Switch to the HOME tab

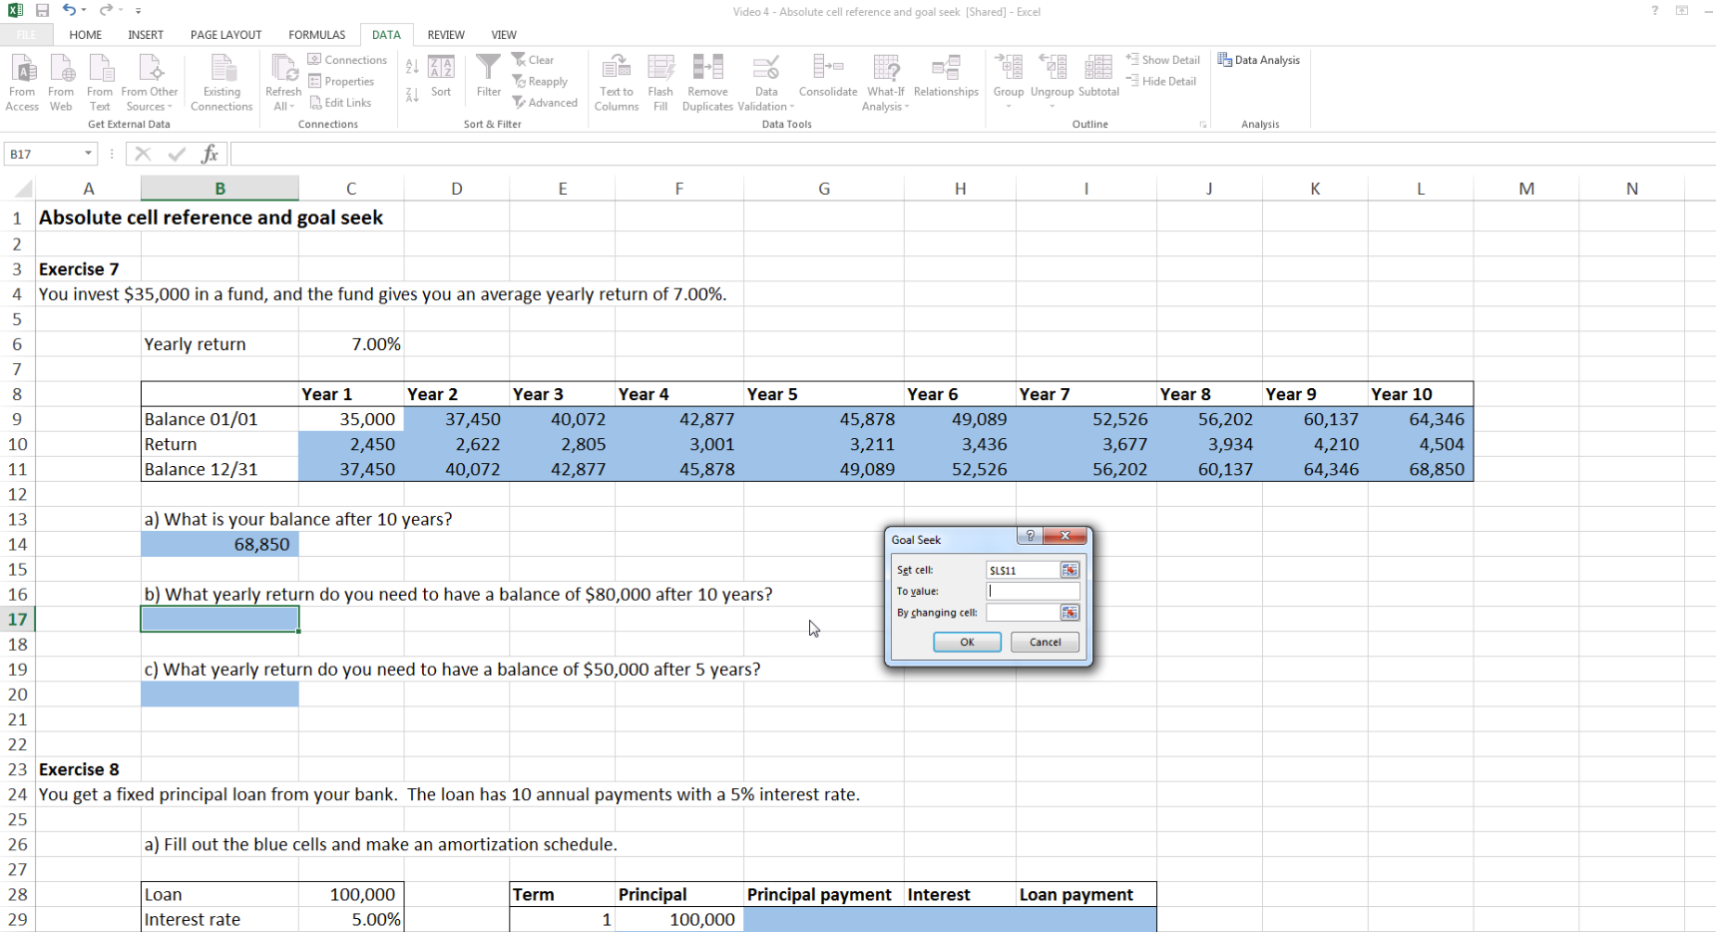[x=86, y=35]
